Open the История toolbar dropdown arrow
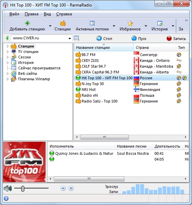The width and height of the screenshot is (192, 205). pos(173,26)
